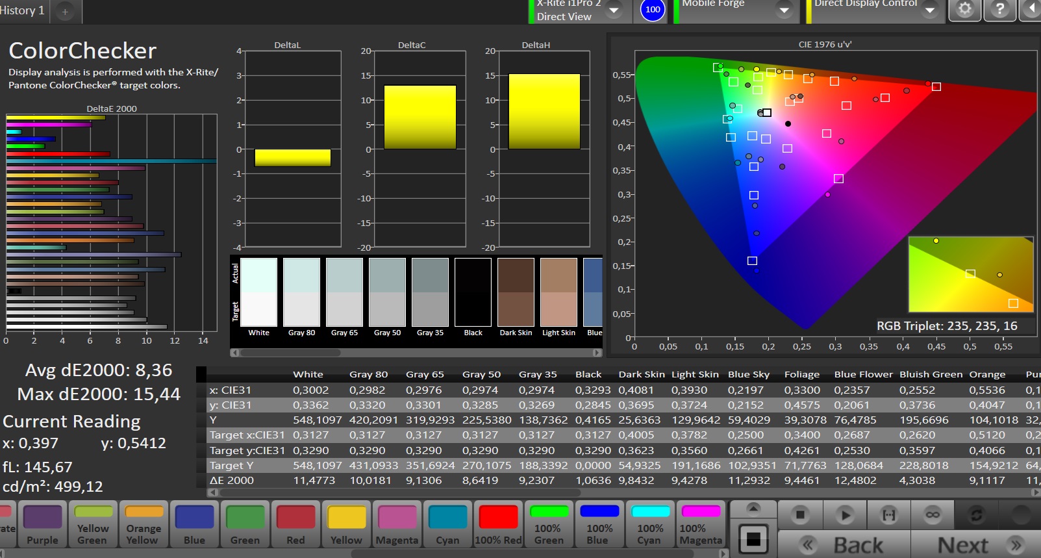Screen dimensions: 1041x558
Task: Add a new history tab with plus
Action: click(x=65, y=12)
